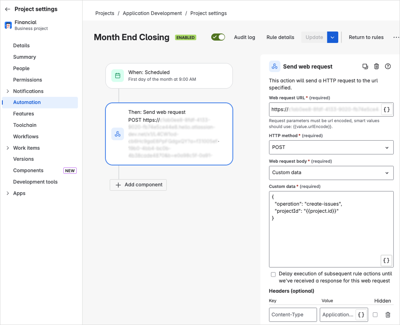Delete the Send web request action
400x325 pixels.
(376, 66)
